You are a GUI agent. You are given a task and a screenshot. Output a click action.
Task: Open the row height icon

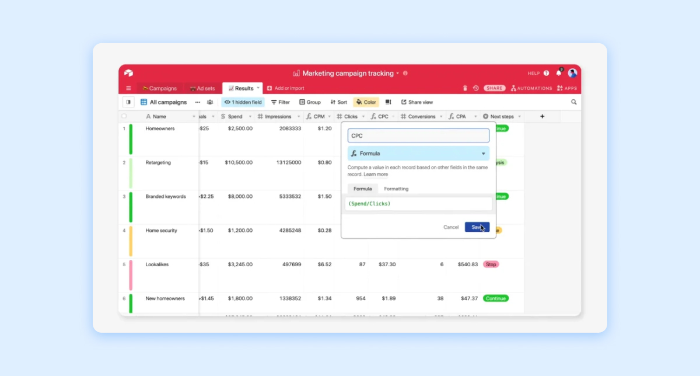click(388, 102)
